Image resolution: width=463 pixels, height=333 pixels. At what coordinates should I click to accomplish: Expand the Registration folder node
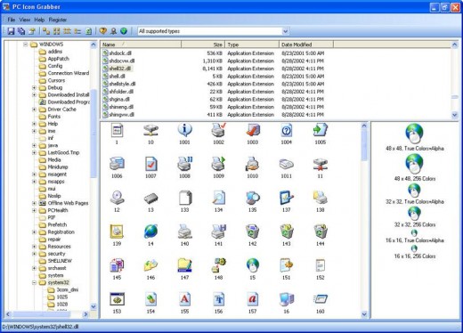(34, 232)
